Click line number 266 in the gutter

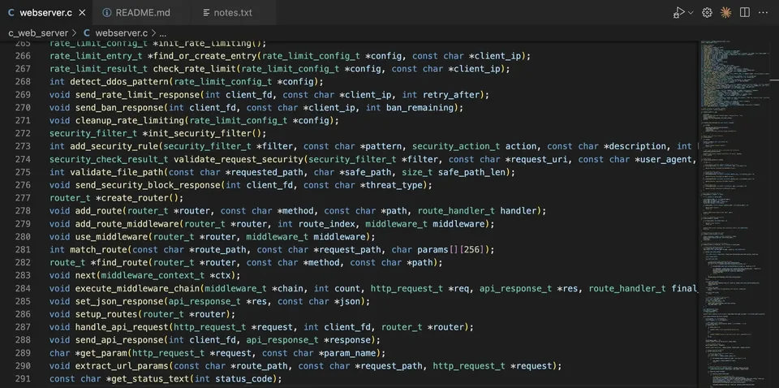[23, 56]
